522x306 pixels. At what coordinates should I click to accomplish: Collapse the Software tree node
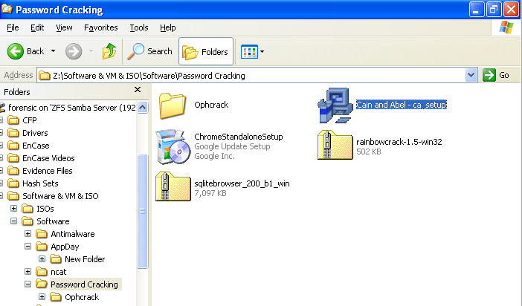click(x=13, y=221)
